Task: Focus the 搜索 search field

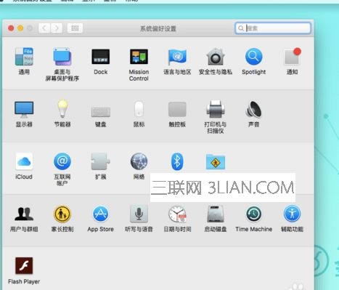Action: click(273, 28)
